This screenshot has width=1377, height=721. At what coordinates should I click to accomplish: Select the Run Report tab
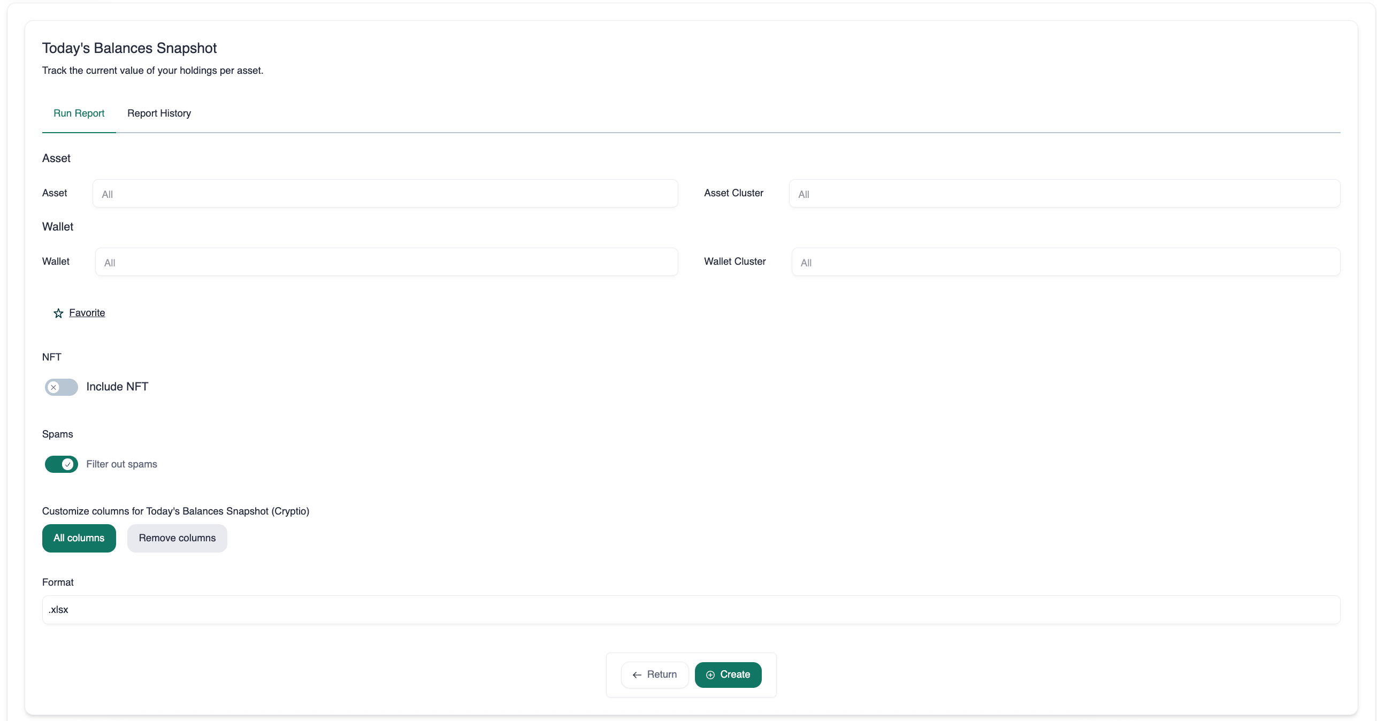click(79, 113)
